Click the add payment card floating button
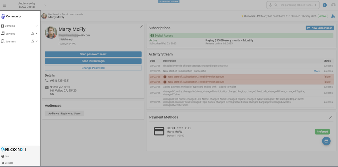The image size is (338, 167). click(x=326, y=141)
